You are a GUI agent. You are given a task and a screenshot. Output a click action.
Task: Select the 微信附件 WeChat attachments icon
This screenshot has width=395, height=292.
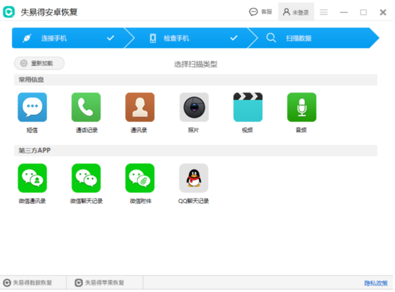click(140, 178)
